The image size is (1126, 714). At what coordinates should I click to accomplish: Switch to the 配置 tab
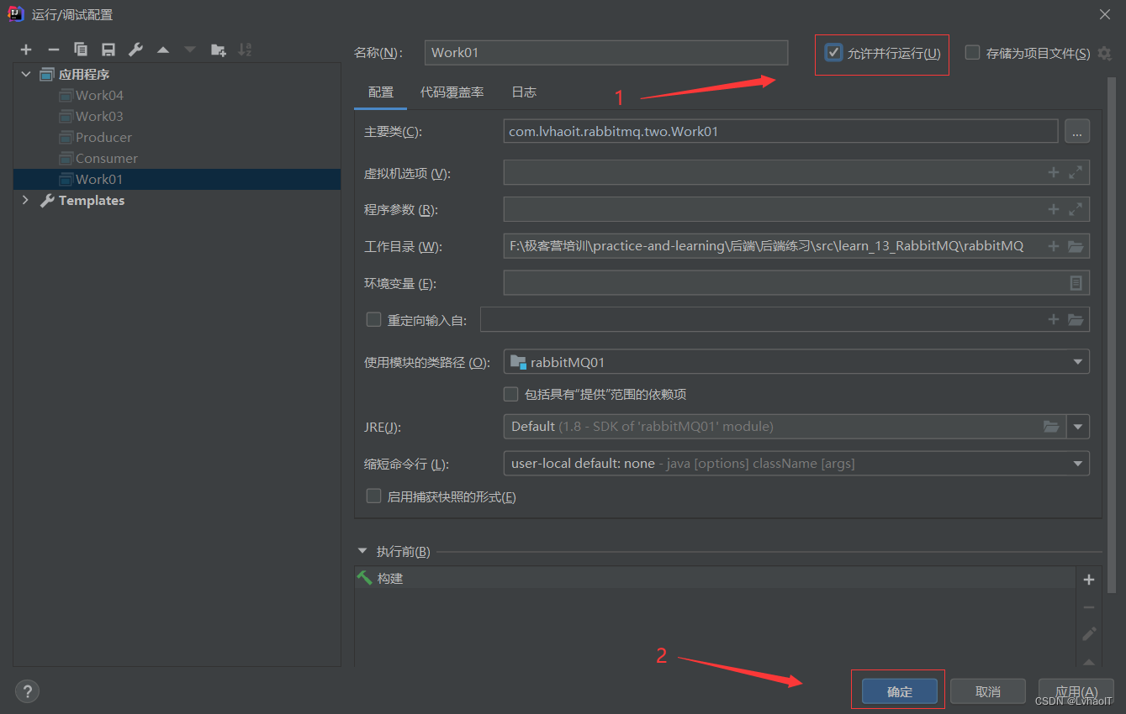click(381, 92)
